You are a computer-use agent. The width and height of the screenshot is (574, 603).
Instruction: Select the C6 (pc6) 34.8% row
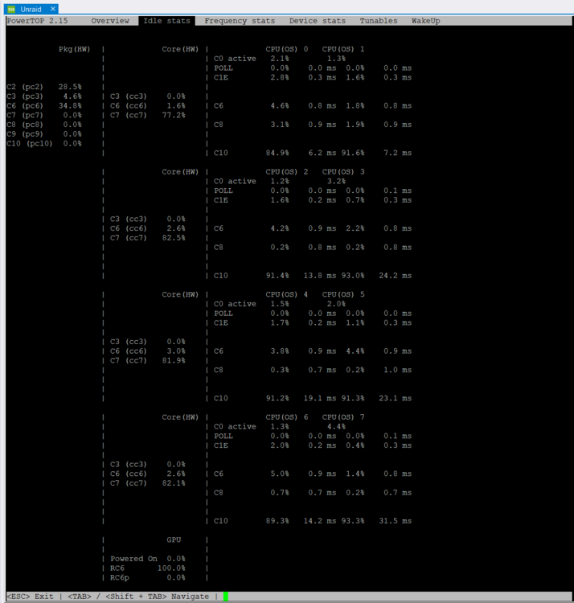[44, 106]
